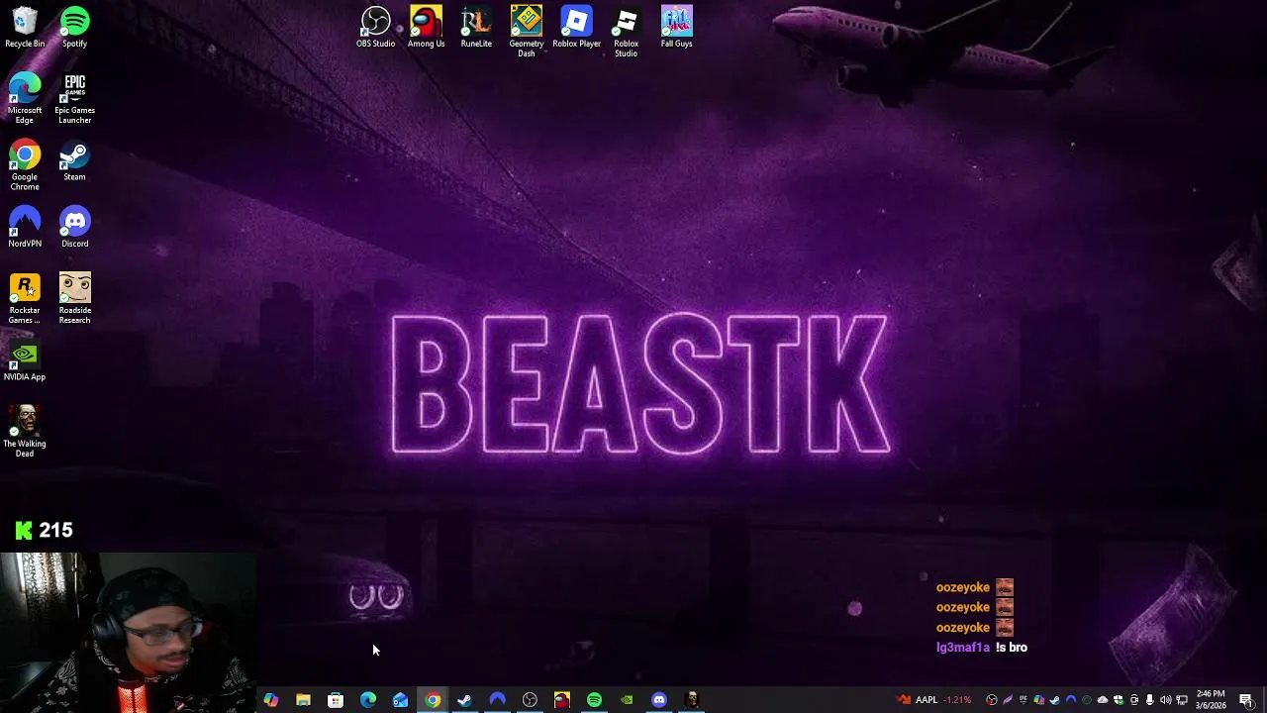Select the Roblox Studio desktop icon

626,31
